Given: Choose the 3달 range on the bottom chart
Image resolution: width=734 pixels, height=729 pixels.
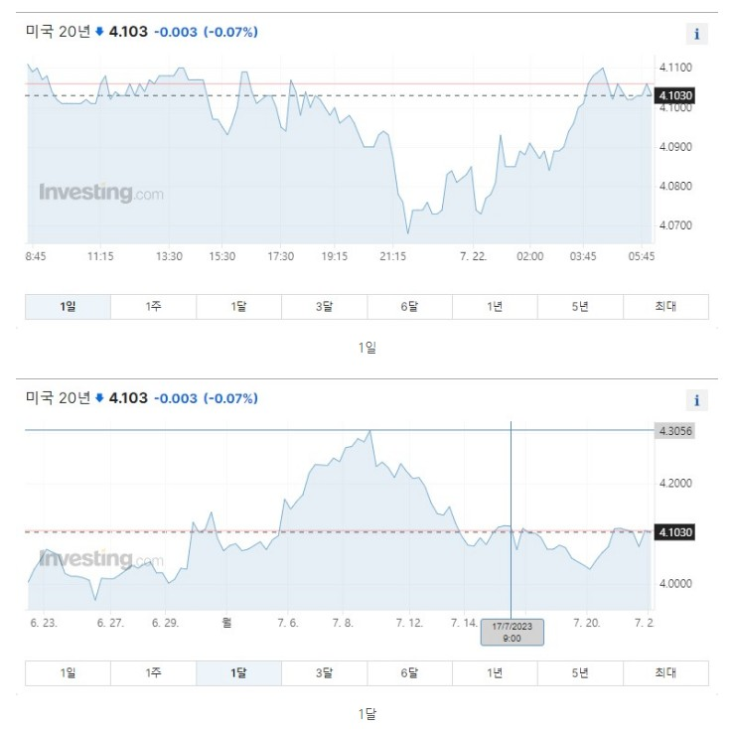Looking at the screenshot, I should click(325, 673).
